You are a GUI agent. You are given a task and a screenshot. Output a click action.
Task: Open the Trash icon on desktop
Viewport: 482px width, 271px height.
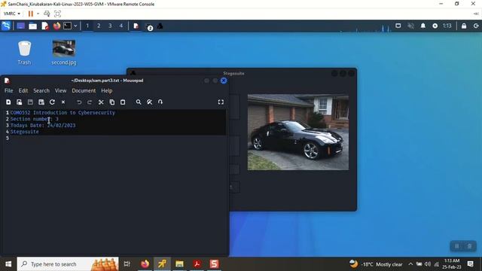click(x=24, y=53)
